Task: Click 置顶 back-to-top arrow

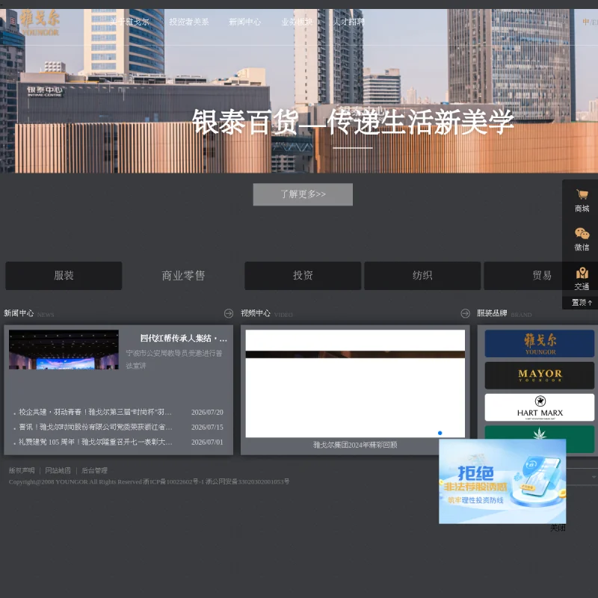Action: 582,303
